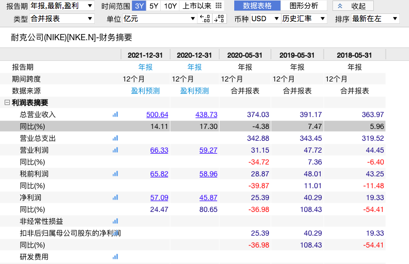409x264 pixels.
Task: Click chart icon next to 总营业收入
Action: tap(115, 114)
